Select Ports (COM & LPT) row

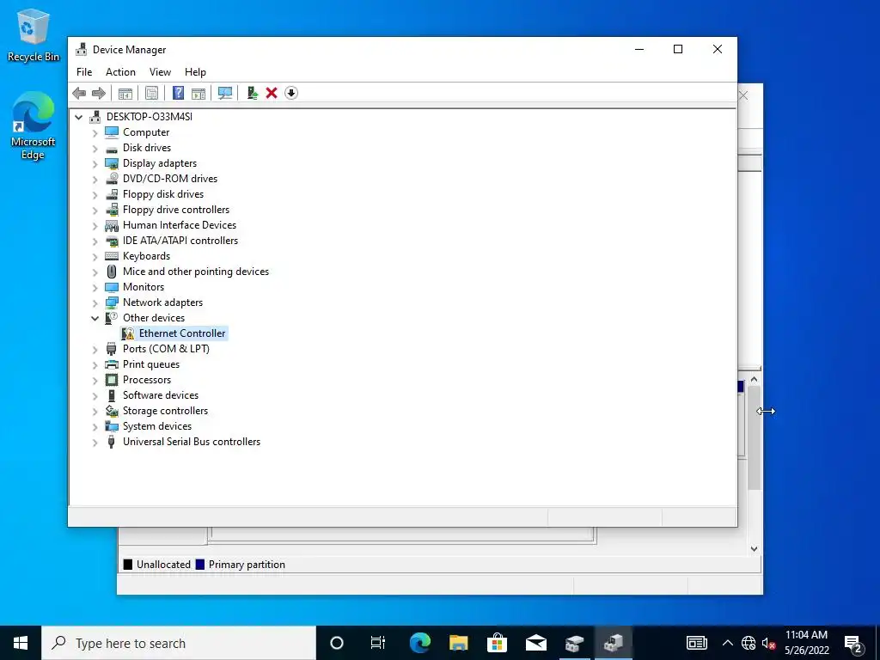click(166, 349)
